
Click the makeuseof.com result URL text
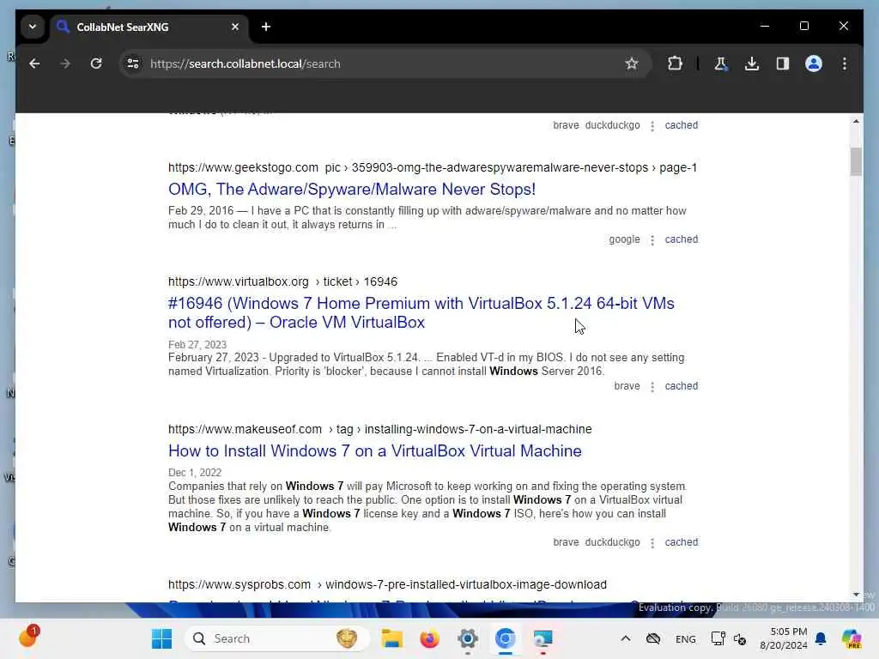point(379,429)
